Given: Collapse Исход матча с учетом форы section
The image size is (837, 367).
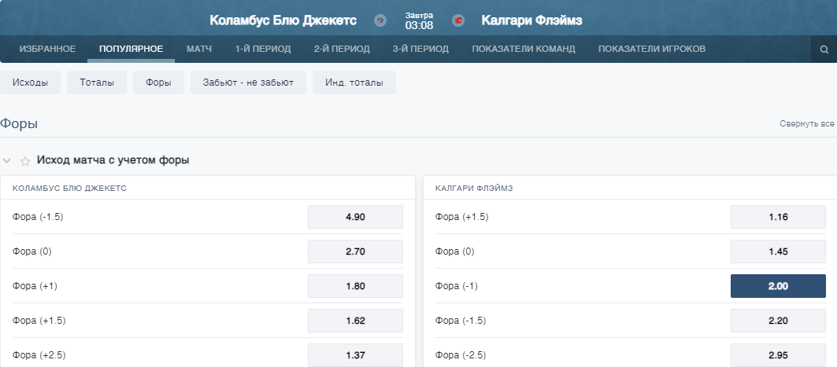Looking at the screenshot, I should (7, 160).
